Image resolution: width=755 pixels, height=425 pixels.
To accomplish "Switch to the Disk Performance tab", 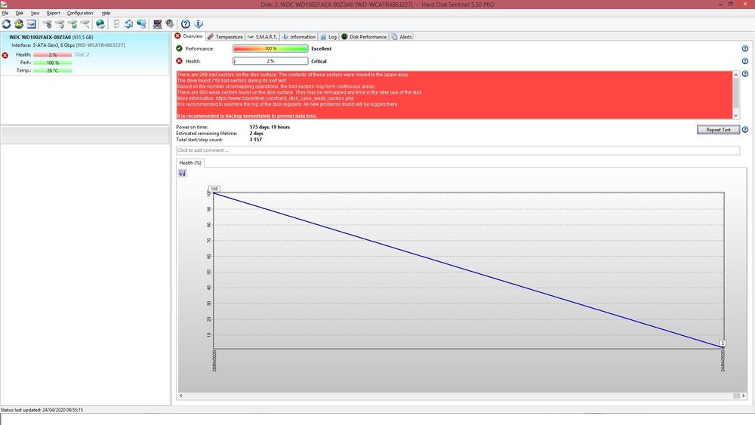I will pyautogui.click(x=364, y=36).
